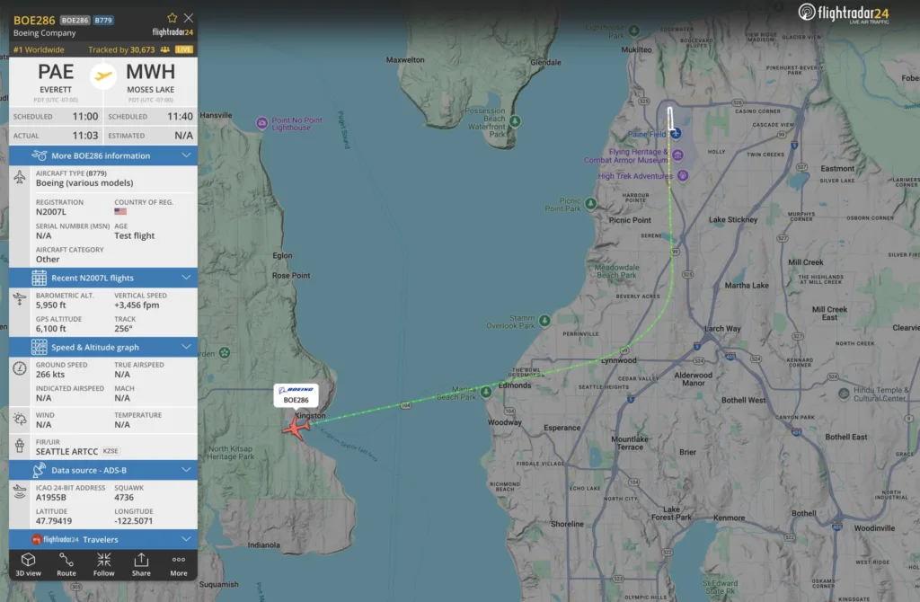This screenshot has width=920, height=602.
Task: Expand Recent N2007L flights section
Action: [103, 278]
